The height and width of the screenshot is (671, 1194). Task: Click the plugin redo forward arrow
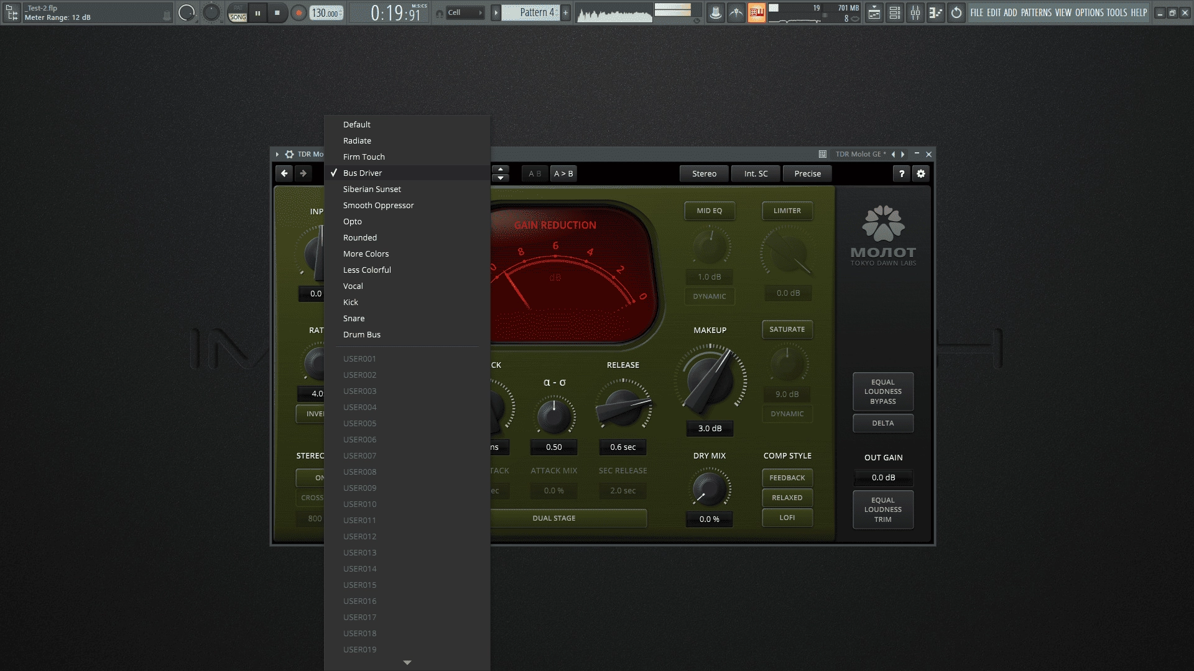point(303,173)
